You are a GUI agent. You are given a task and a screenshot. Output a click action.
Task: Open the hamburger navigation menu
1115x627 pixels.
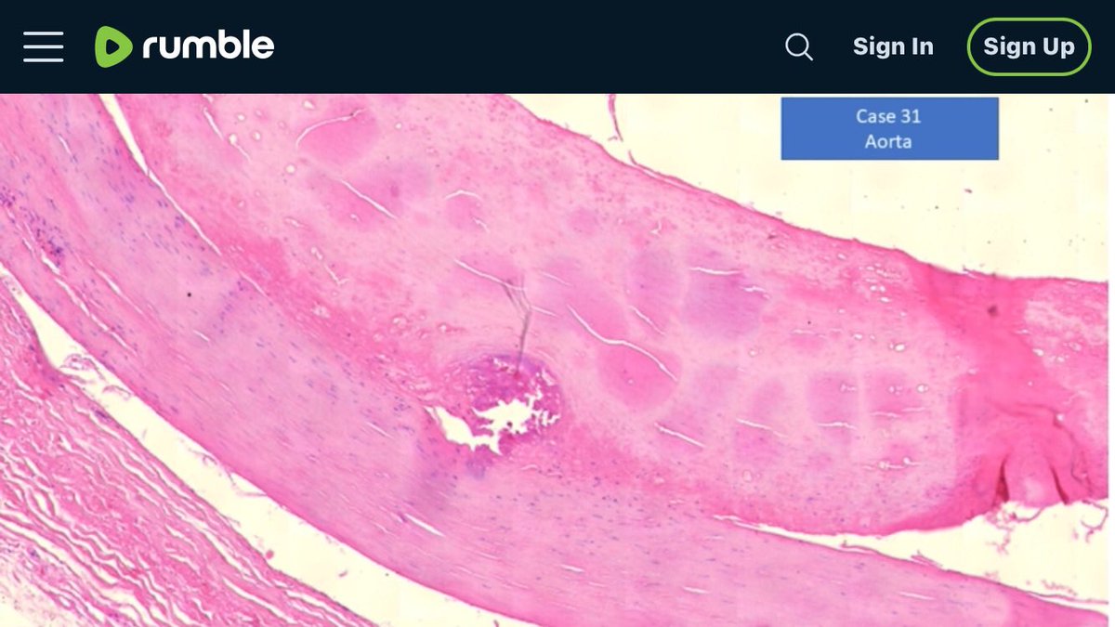click(43, 46)
